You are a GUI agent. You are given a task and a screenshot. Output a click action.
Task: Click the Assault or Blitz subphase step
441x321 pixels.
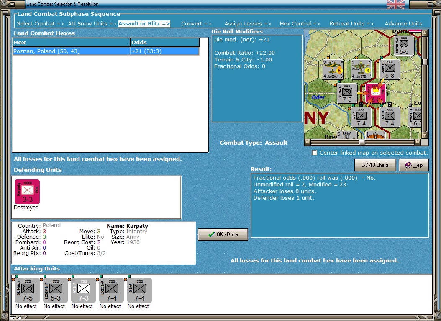point(144,23)
